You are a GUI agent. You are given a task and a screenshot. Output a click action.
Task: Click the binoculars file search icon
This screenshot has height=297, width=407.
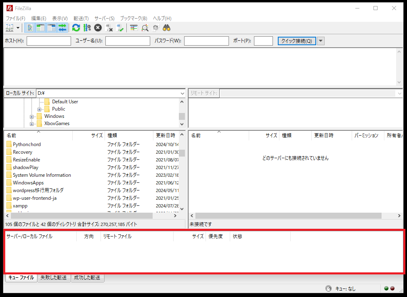point(167,28)
